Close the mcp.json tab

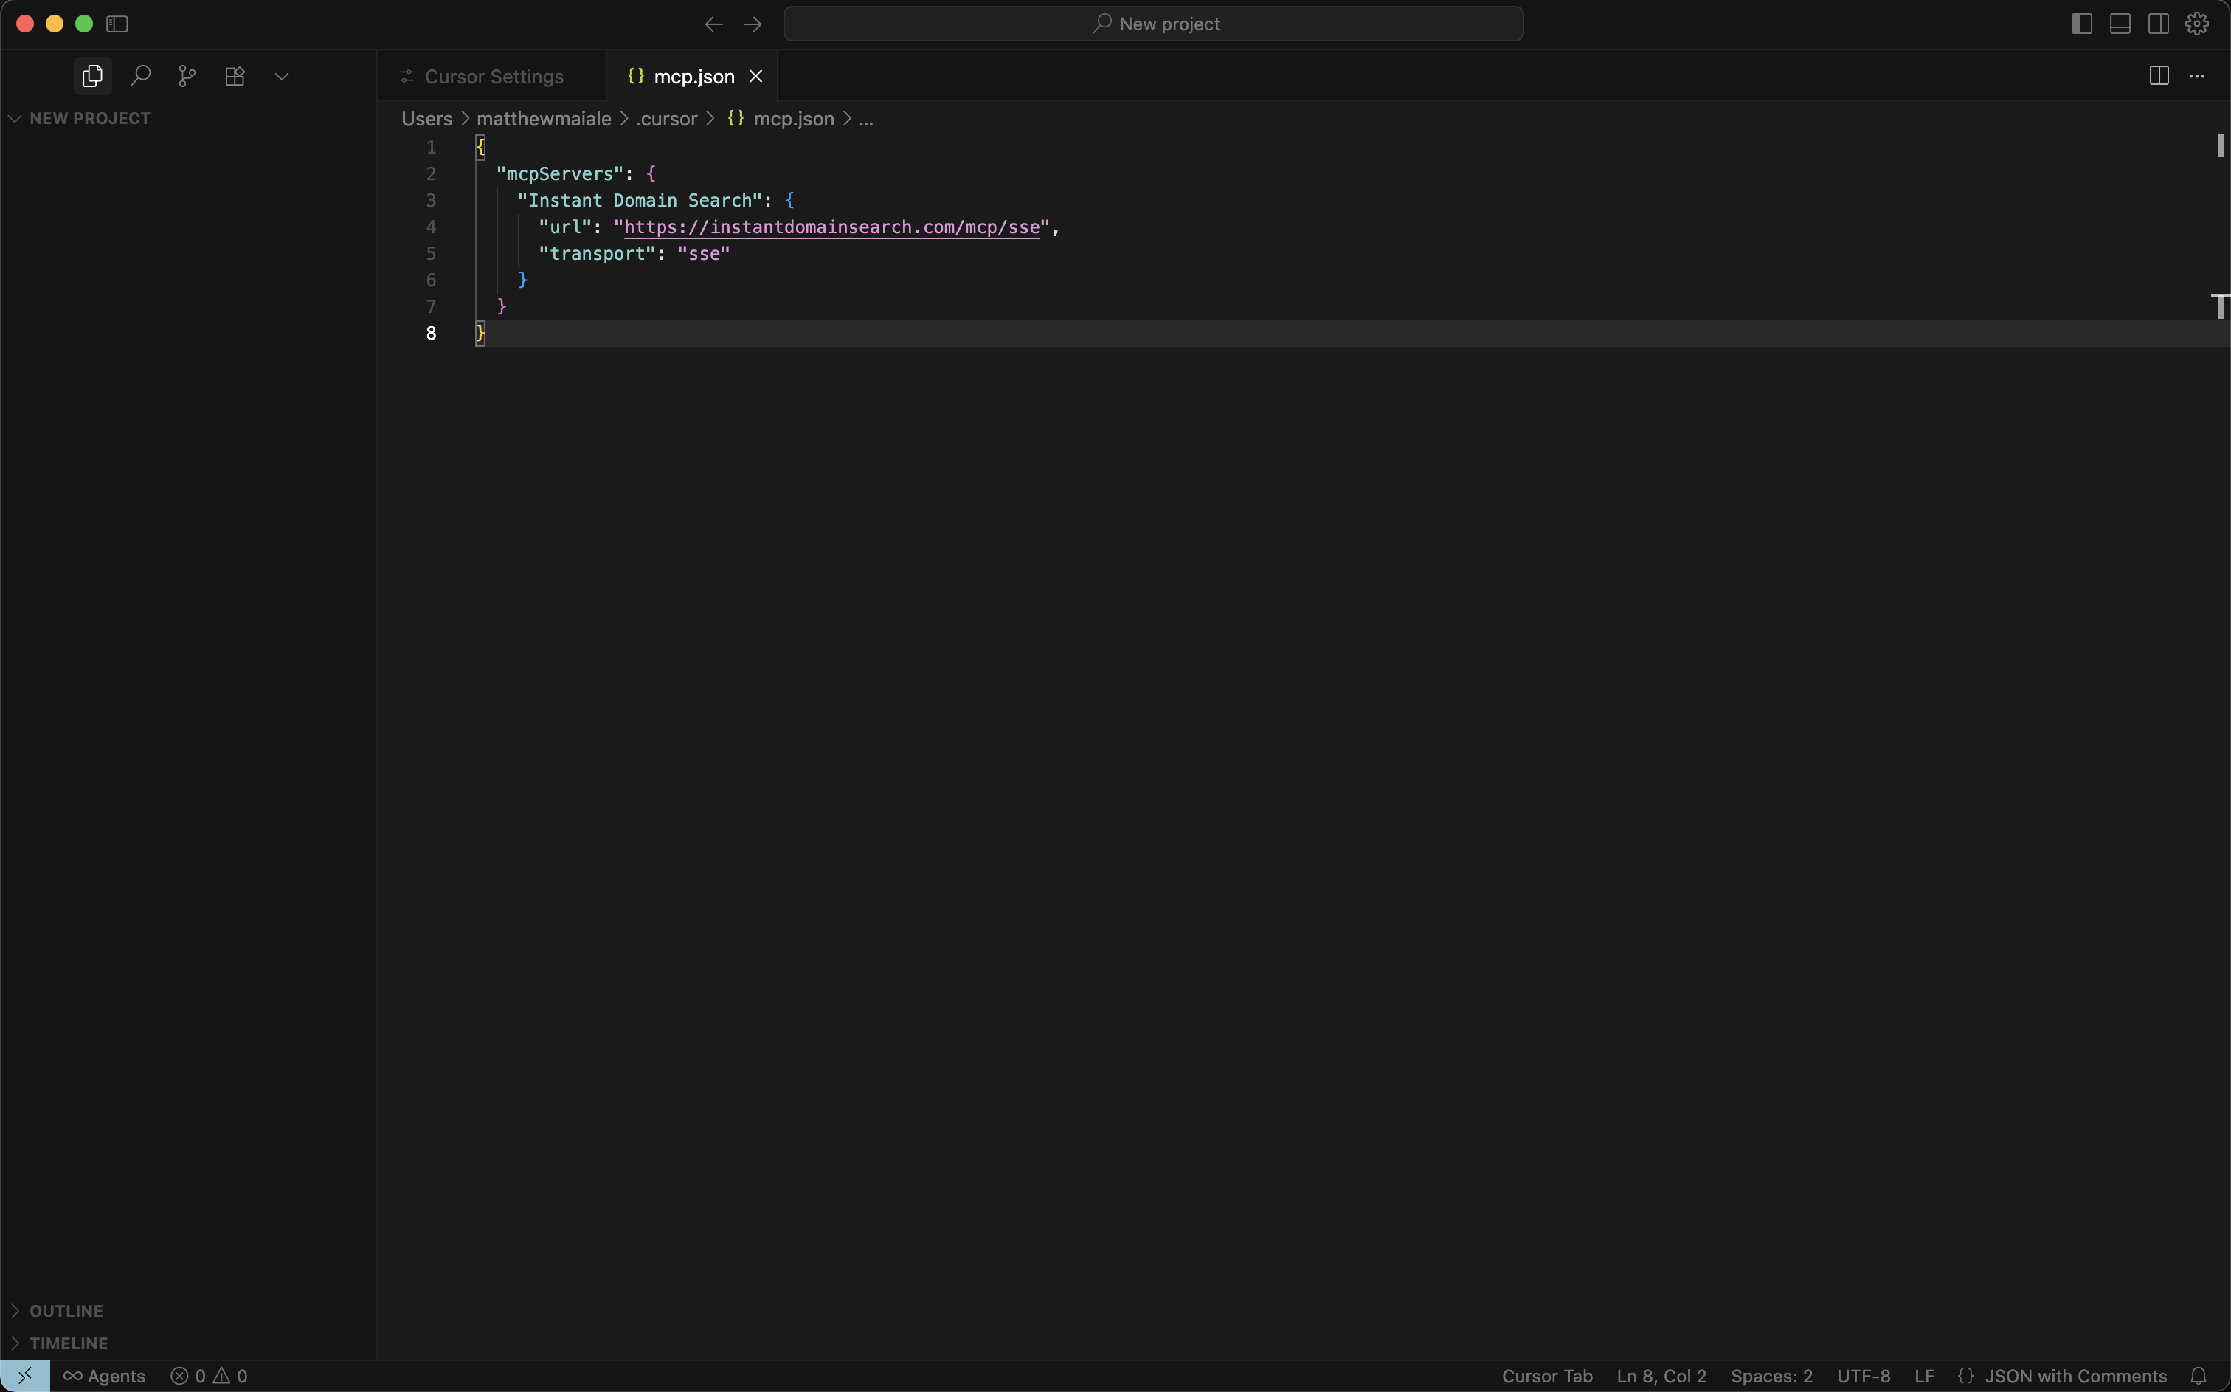click(x=755, y=77)
